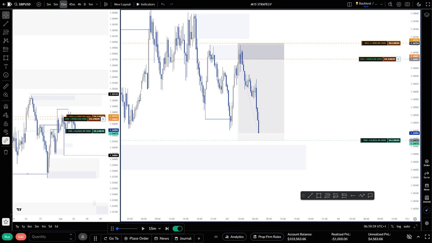Expand the timeframe list chevron
This screenshot has height=243, width=432.
98,4
